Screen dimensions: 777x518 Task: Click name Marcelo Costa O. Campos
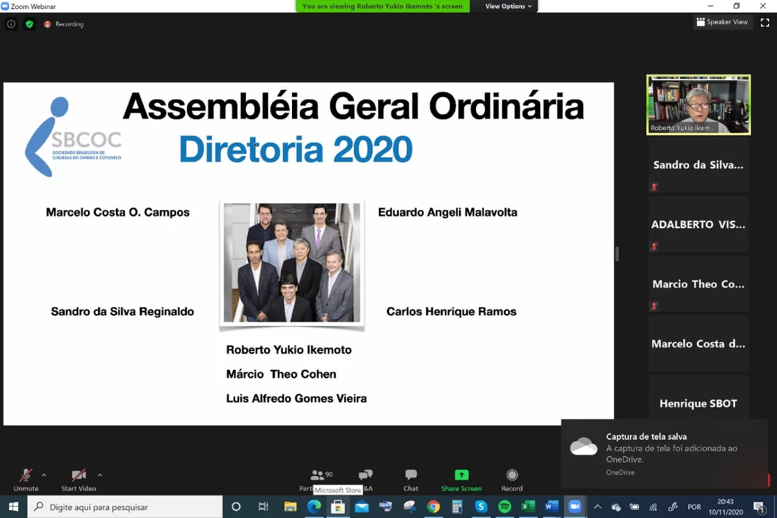(118, 212)
